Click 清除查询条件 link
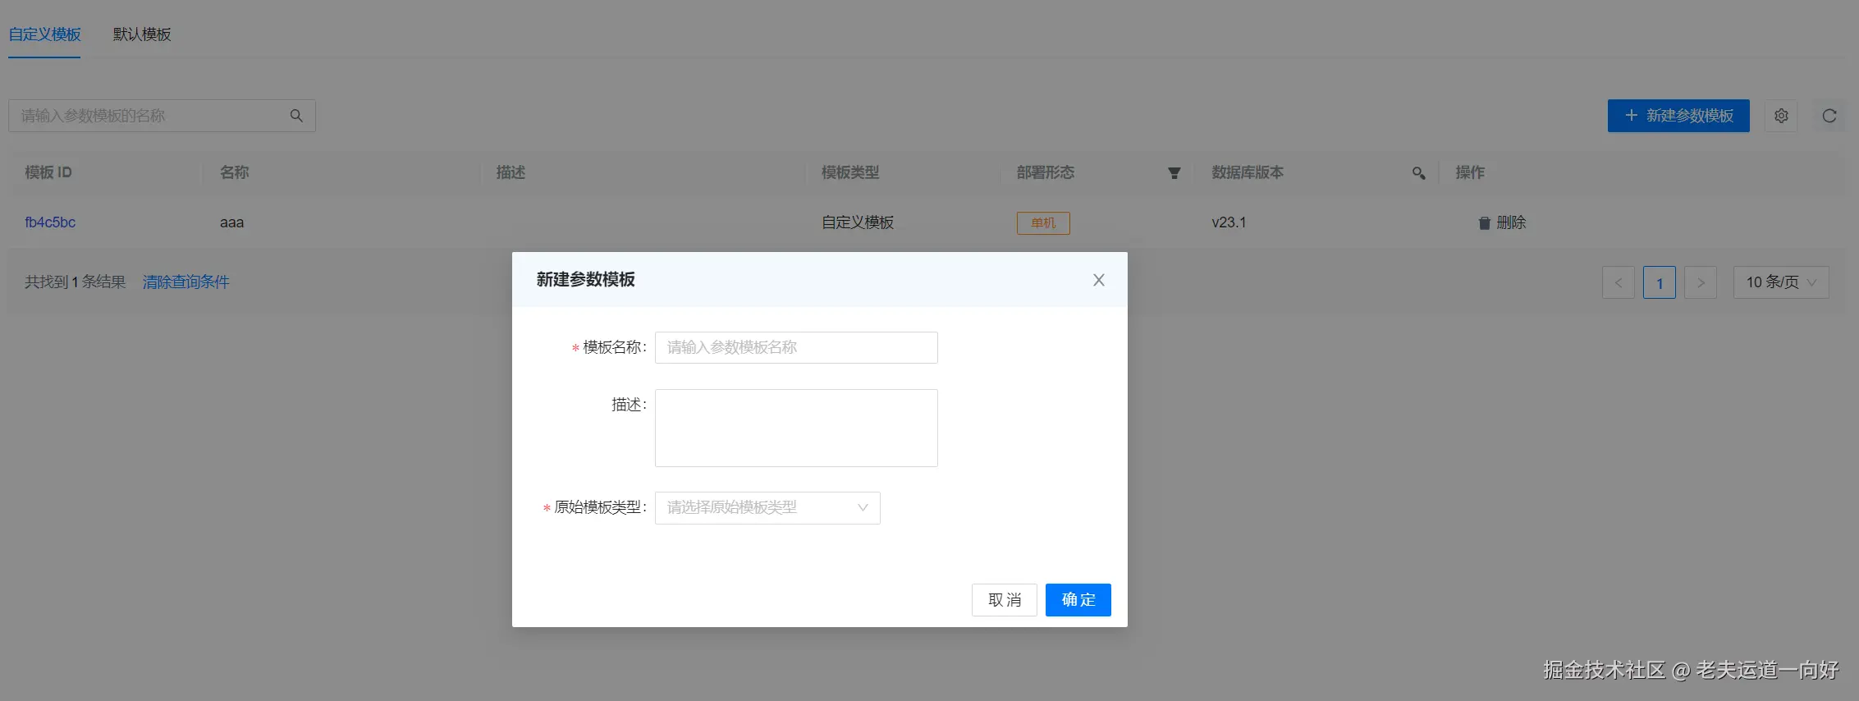 (186, 282)
